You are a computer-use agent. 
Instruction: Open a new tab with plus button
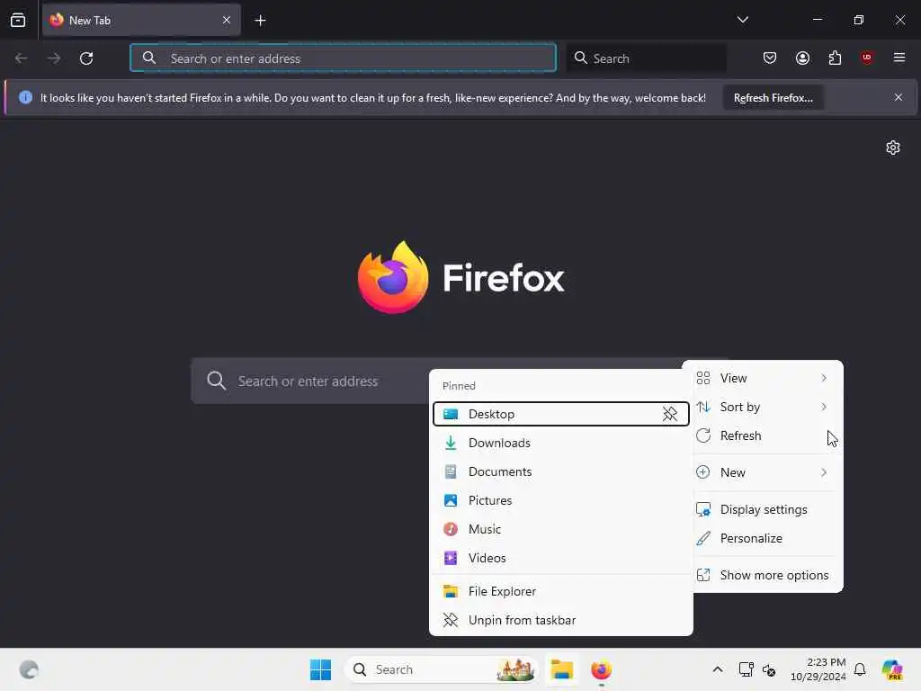[260, 21]
